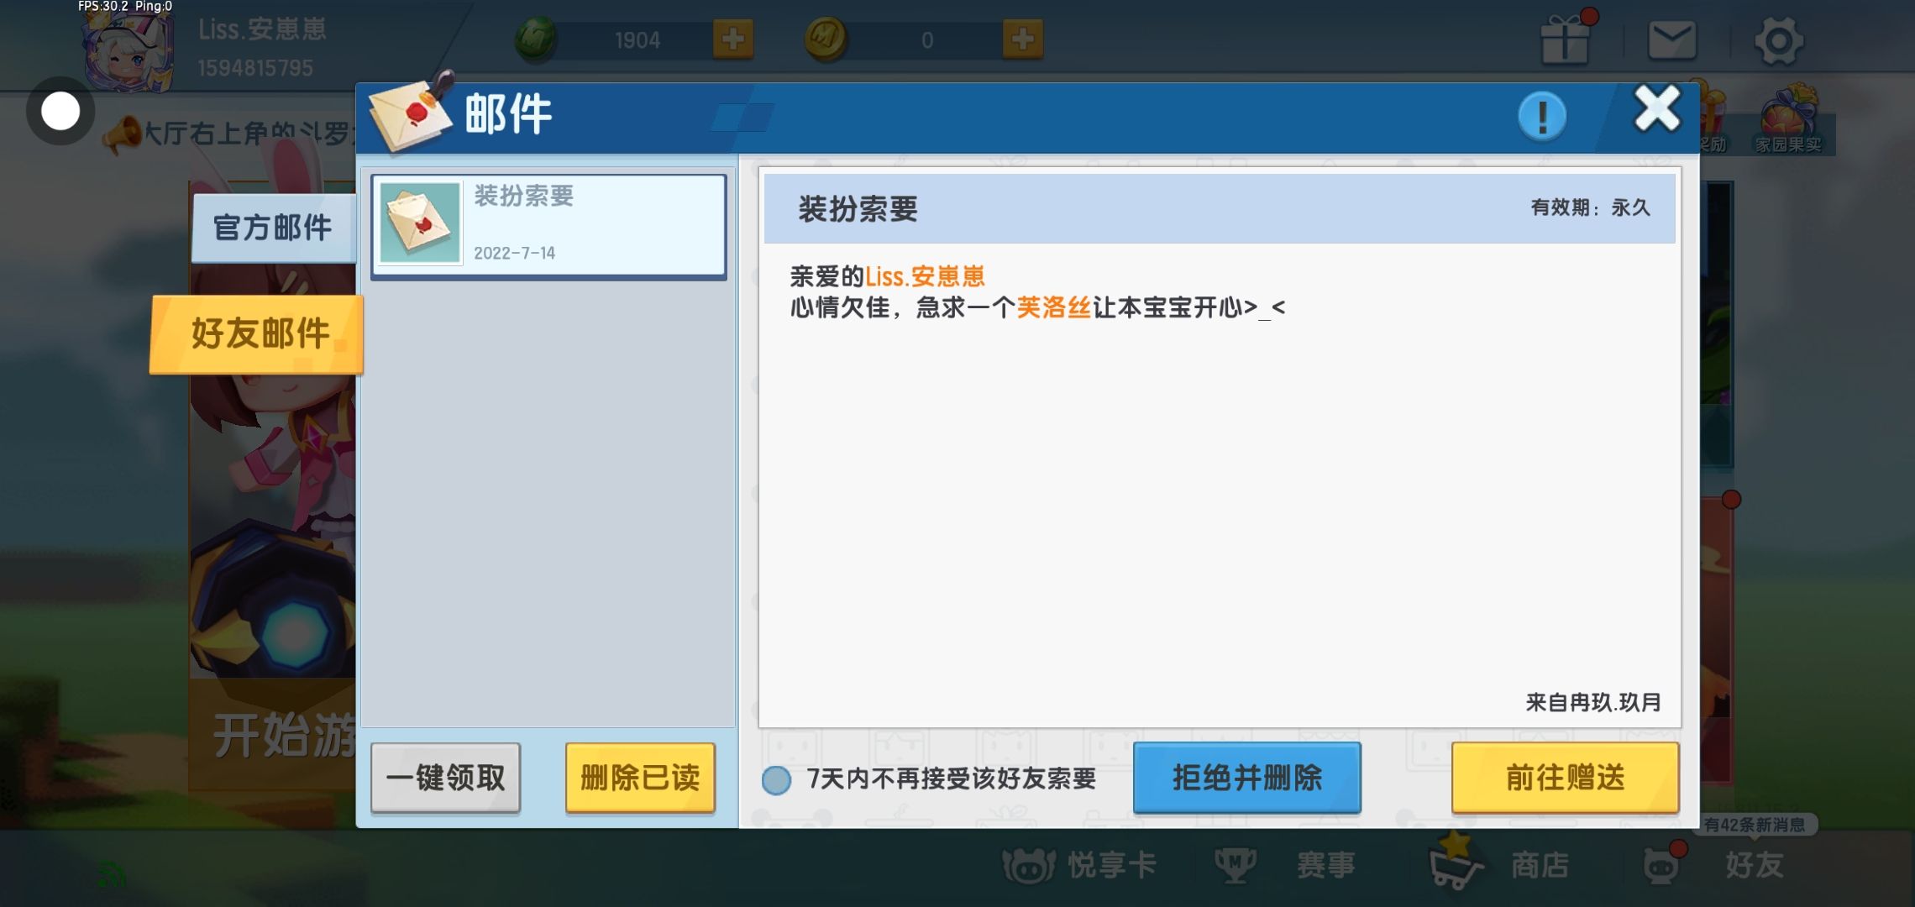Open the envelope mail icon in top bar
Image resolution: width=1915 pixels, height=907 pixels.
click(x=1671, y=39)
